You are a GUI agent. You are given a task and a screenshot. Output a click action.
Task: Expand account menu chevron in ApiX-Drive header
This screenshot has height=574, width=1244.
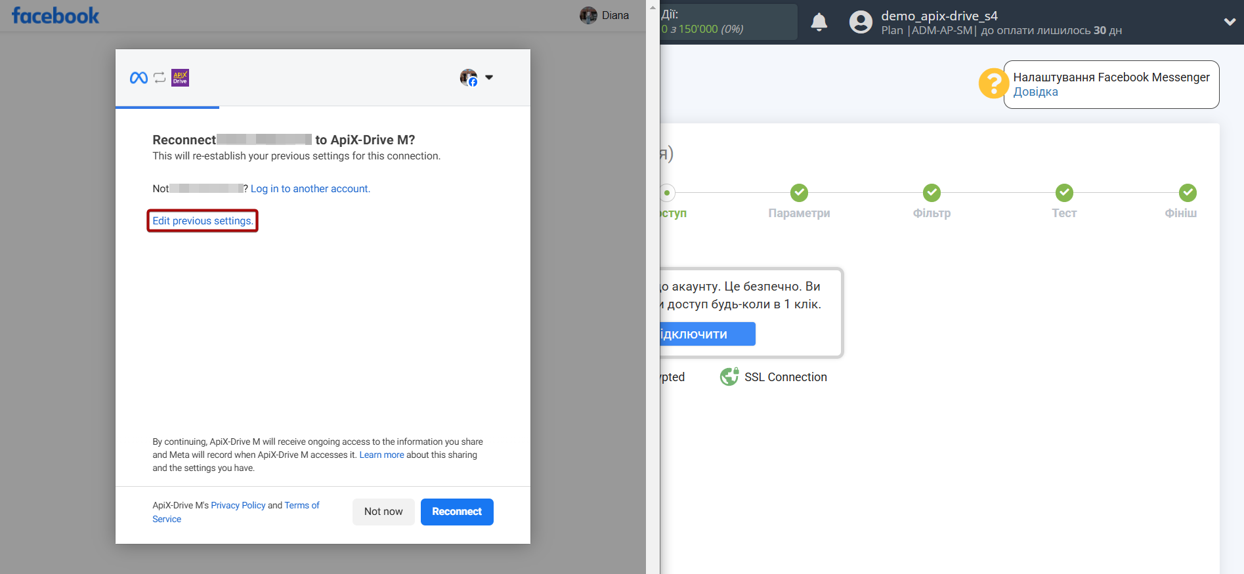pos(1230,22)
